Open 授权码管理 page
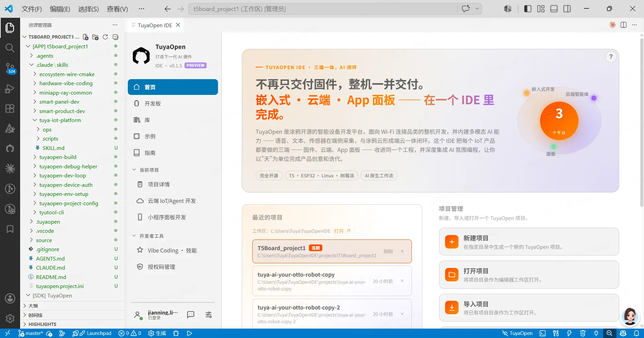 tap(173, 267)
